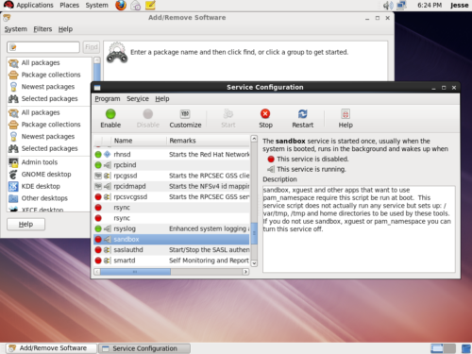The width and height of the screenshot is (472, 354).
Task: Click service list scroll down arrow
Action: [254, 263]
